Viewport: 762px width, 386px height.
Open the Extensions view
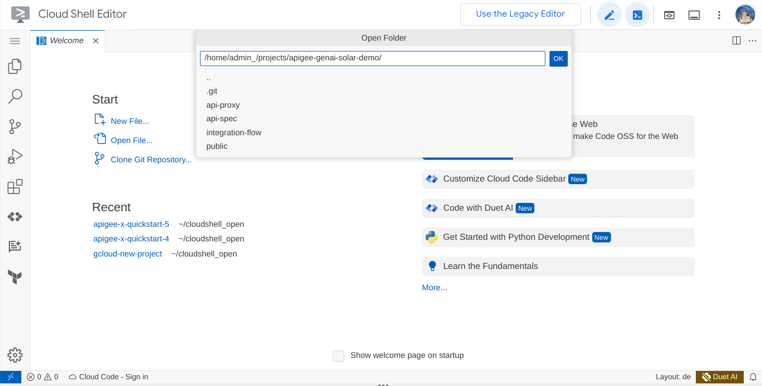point(15,187)
